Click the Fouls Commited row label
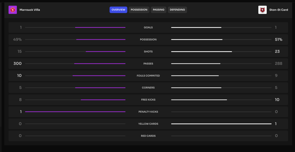The height and width of the screenshot is (152, 295). 148,76
